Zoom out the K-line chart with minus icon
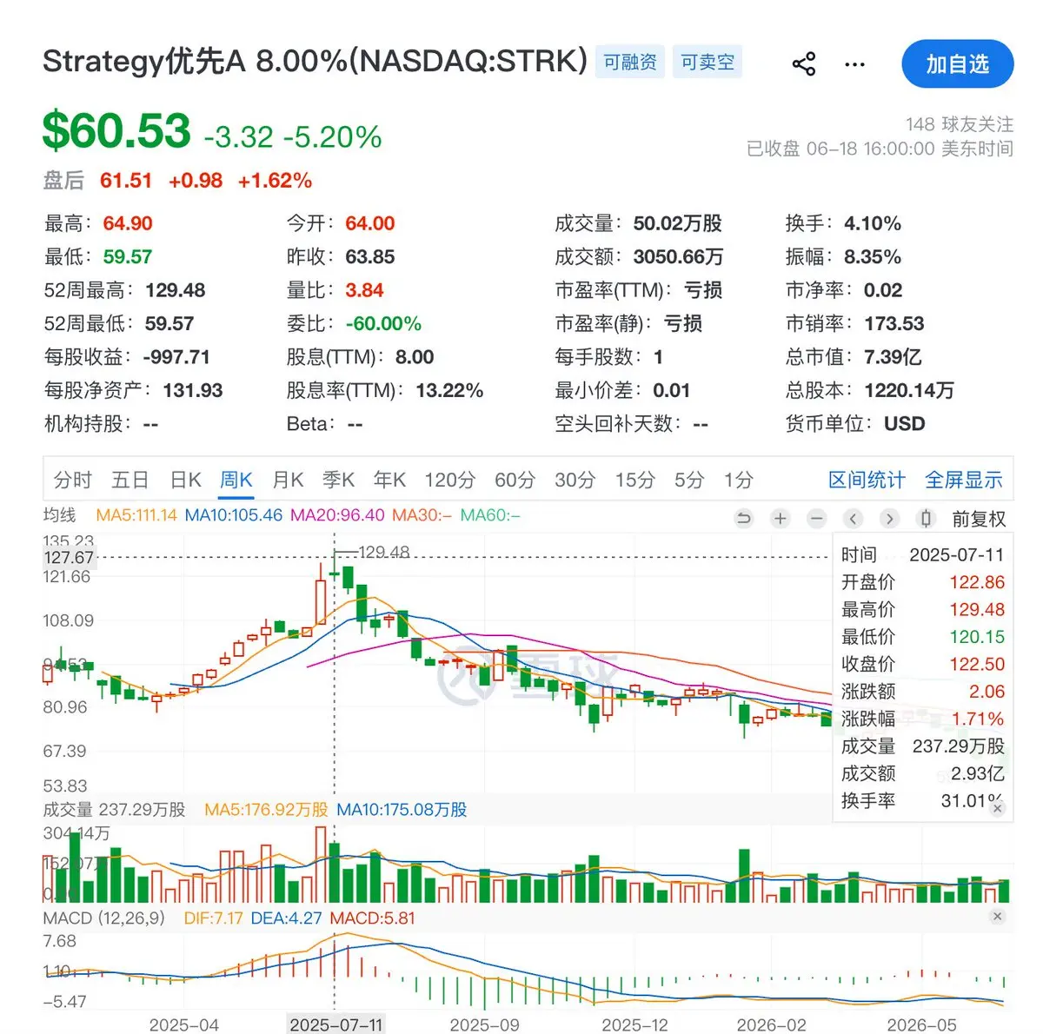 point(816,519)
